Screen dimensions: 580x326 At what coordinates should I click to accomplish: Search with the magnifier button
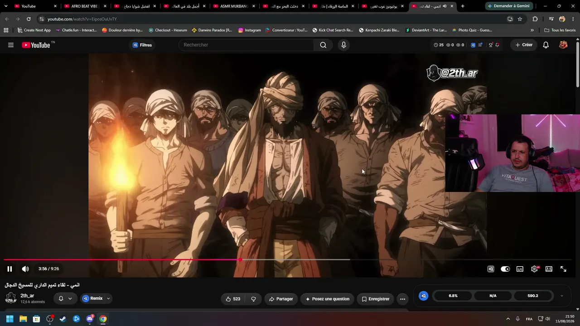323,45
